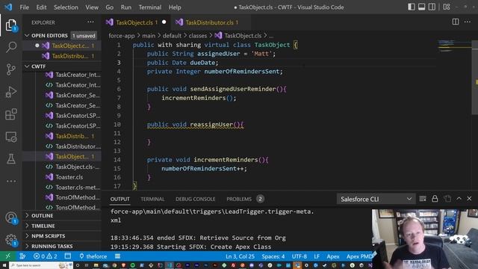
Task: Collapse the OPEN EDITORS section
Action: tap(61, 36)
